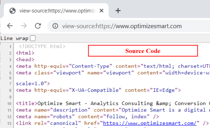Image resolution: width=210 pixels, height=128 pixels.
Task: Open site information icon in address bar
Action: tap(55, 26)
